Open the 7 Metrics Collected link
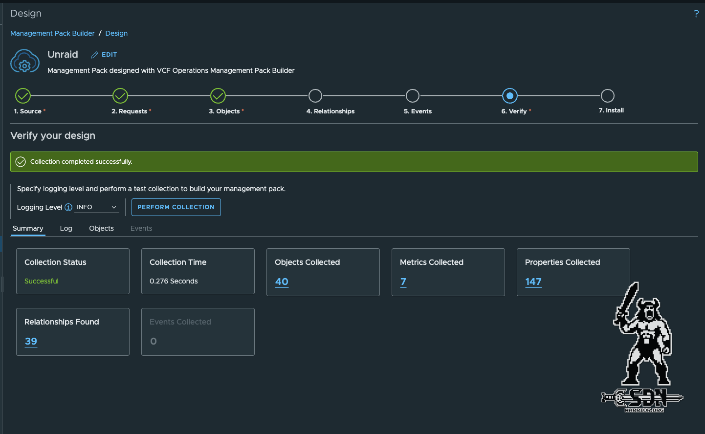Screen dimensions: 705x434 pyautogui.click(x=403, y=282)
